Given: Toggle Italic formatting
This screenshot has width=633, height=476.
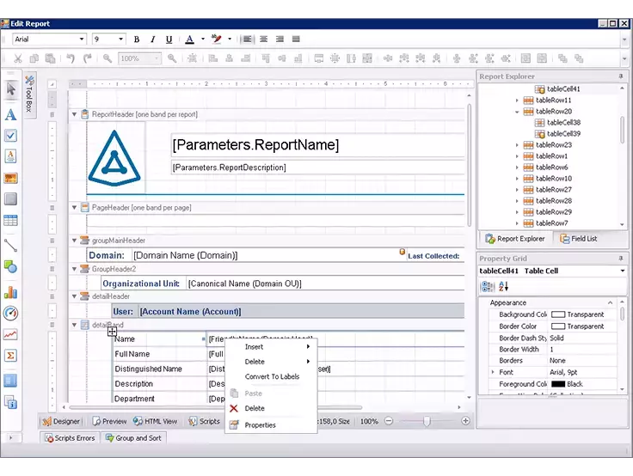Looking at the screenshot, I should click(152, 40).
